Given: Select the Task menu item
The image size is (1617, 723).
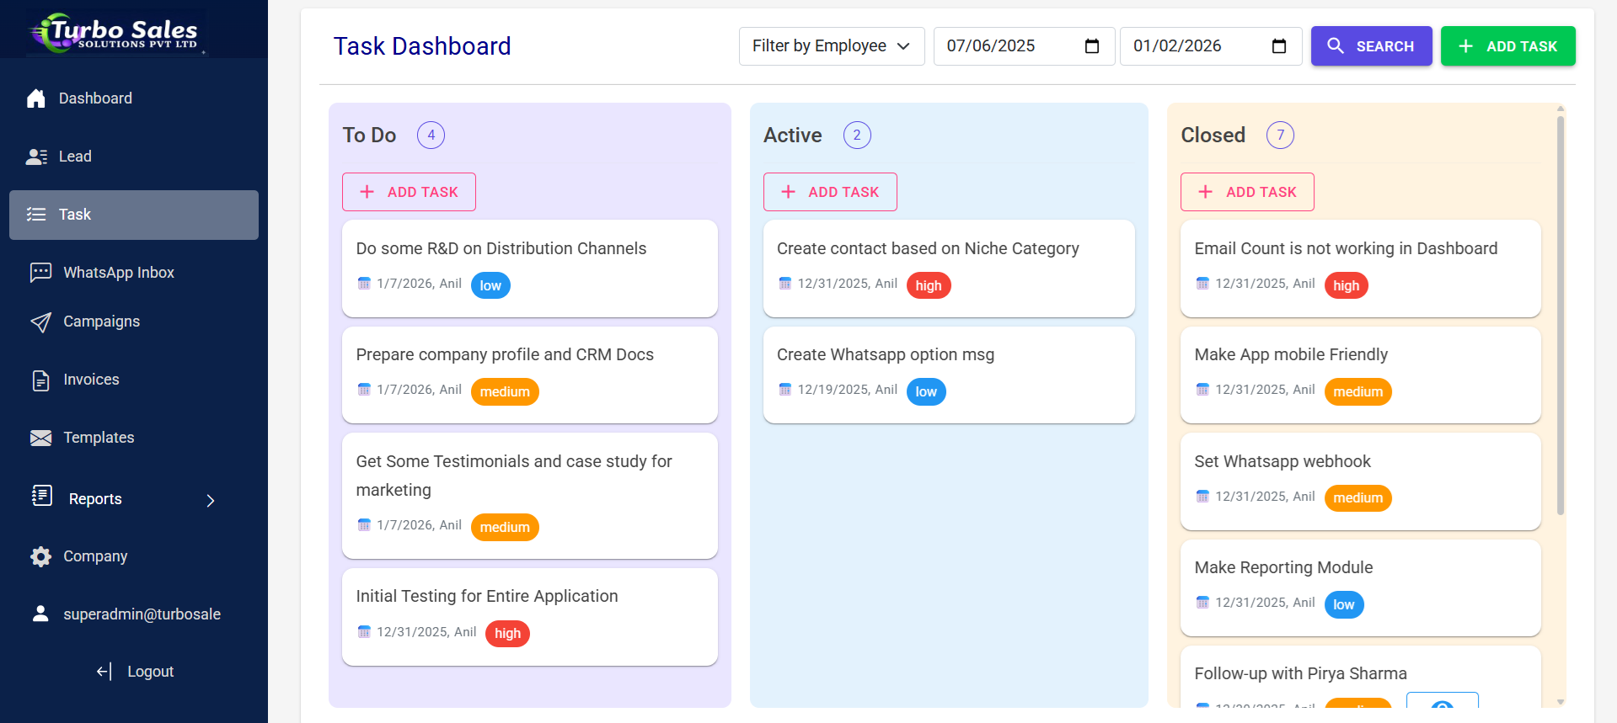Looking at the screenshot, I should pyautogui.click(x=134, y=215).
